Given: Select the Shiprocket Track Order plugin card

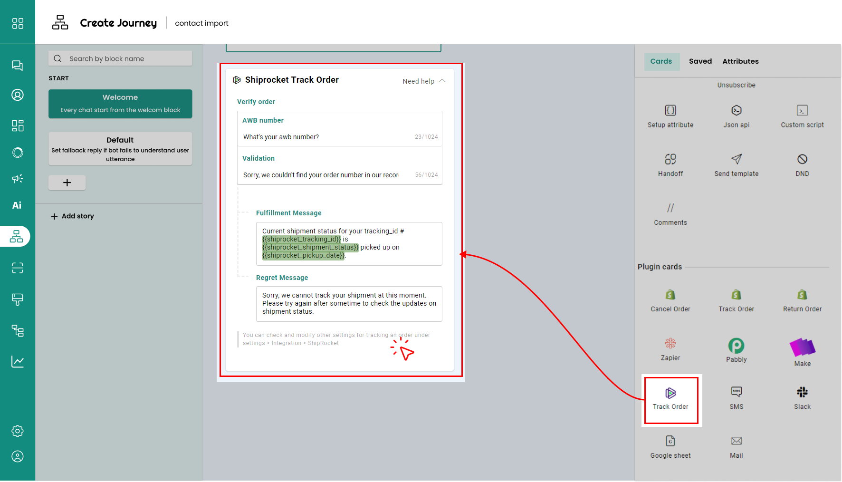Looking at the screenshot, I should pos(670,398).
